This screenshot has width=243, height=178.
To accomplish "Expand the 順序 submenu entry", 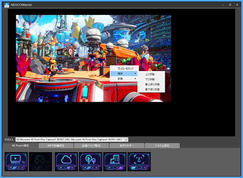I will click(124, 73).
